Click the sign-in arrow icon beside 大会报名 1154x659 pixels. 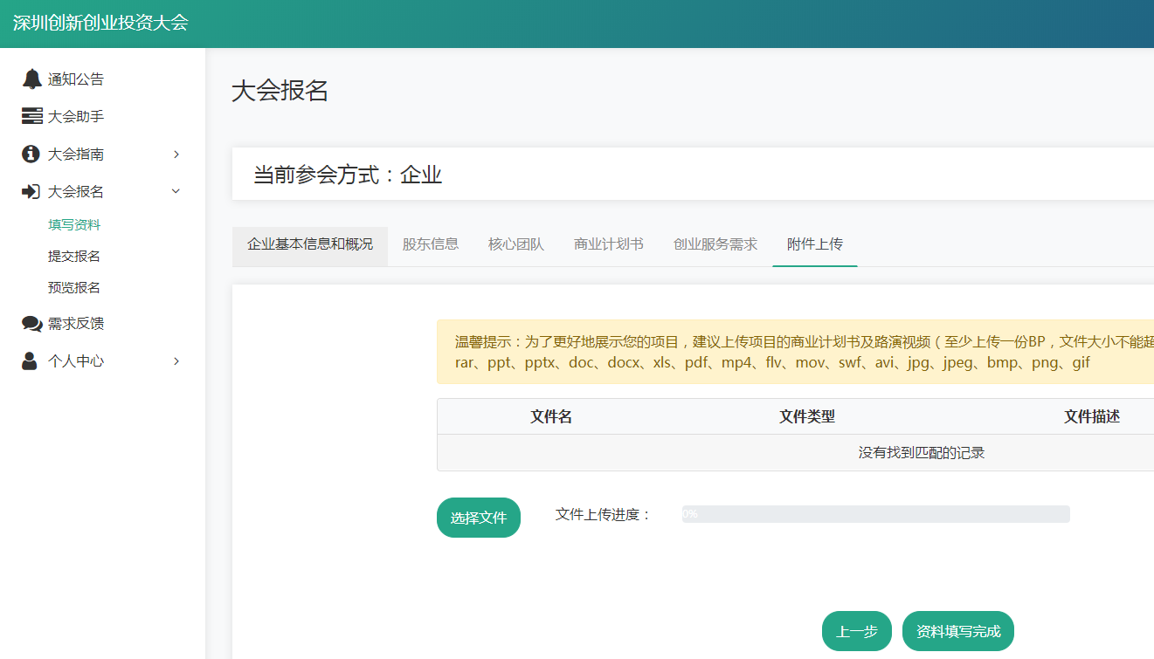pos(31,191)
